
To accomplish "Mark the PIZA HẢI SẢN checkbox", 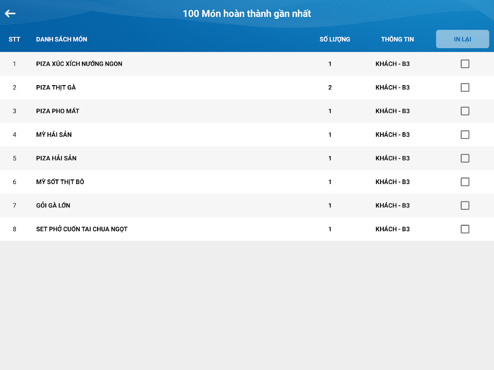I will [465, 158].
